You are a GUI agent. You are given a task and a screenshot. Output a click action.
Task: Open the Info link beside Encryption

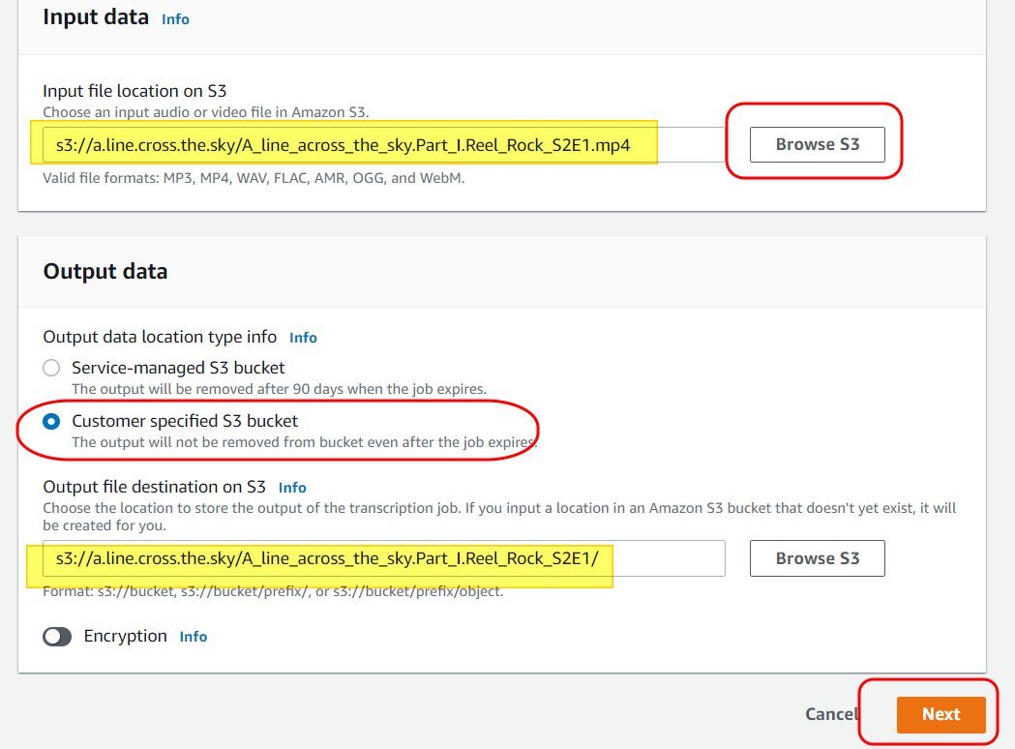click(194, 637)
